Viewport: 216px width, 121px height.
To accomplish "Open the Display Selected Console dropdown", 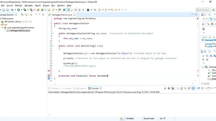I will (x=205, y=88).
